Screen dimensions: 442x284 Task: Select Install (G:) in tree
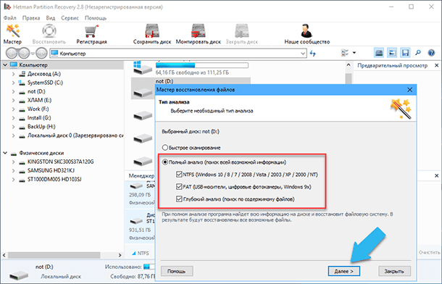point(39,118)
